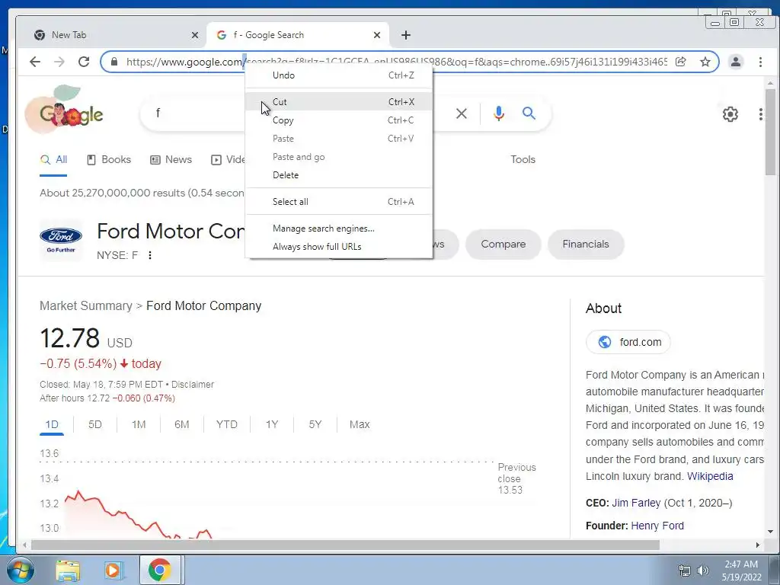
Task: Open the volume speaker tray icon
Action: click(x=703, y=571)
